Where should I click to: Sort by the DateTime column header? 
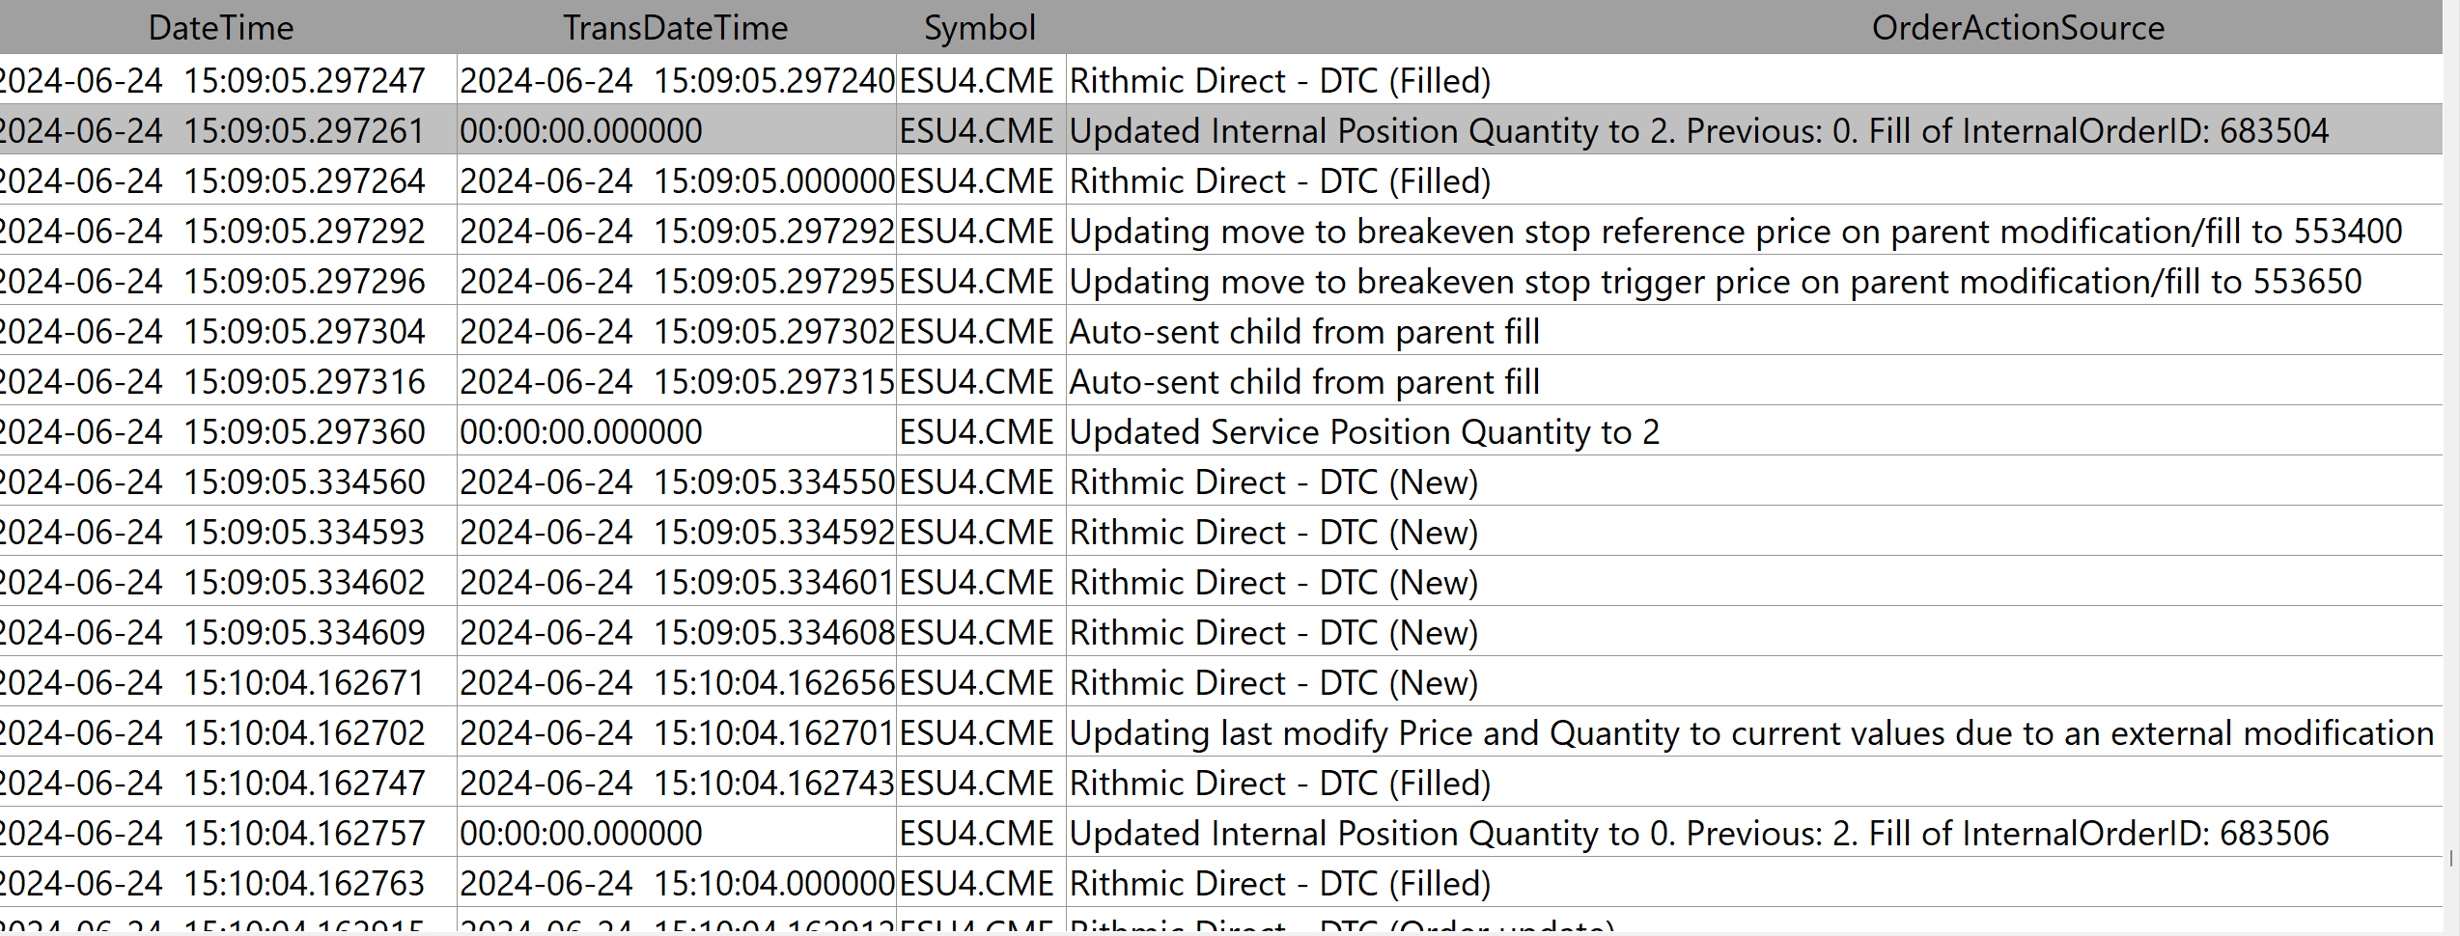221,28
